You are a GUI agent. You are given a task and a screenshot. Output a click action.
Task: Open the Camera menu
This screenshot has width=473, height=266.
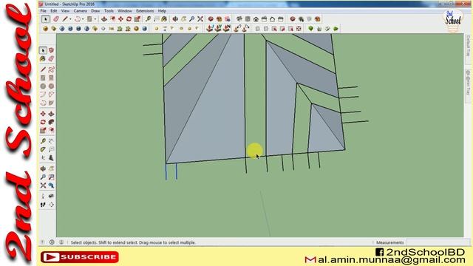point(81,11)
